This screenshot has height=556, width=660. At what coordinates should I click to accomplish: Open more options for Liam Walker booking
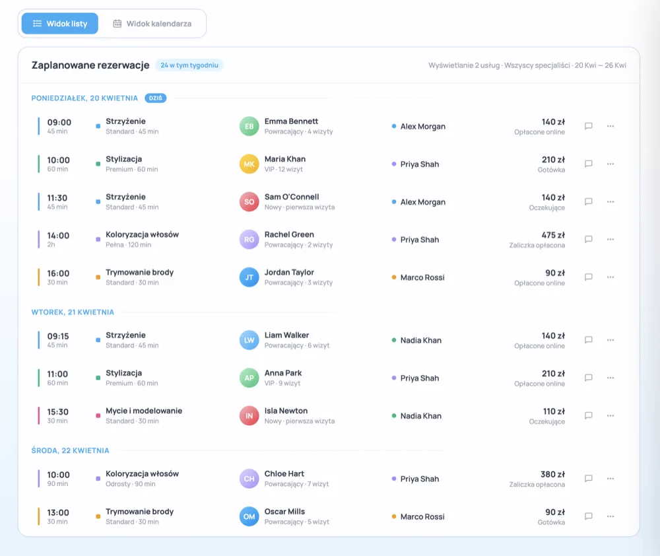point(610,340)
